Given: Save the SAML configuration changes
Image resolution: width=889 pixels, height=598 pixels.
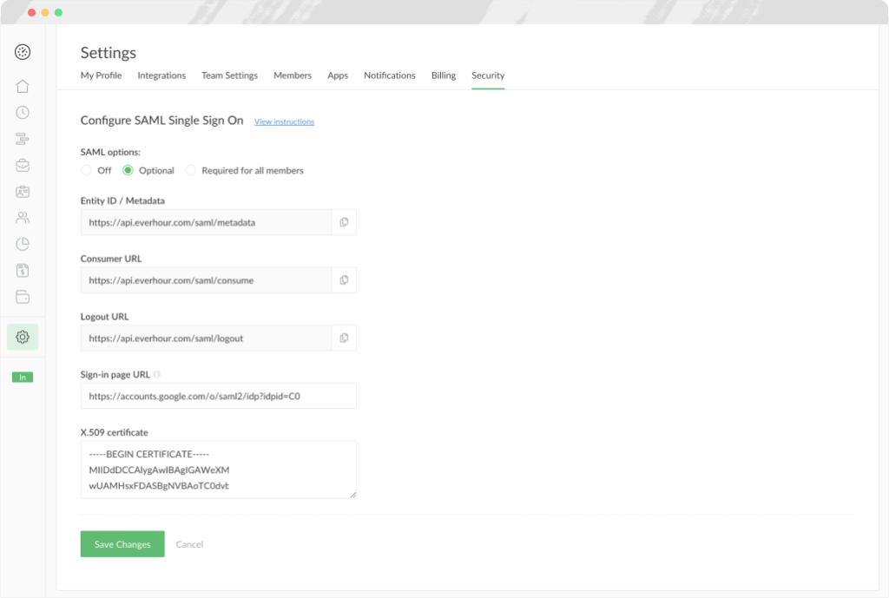Looking at the screenshot, I should click(122, 543).
